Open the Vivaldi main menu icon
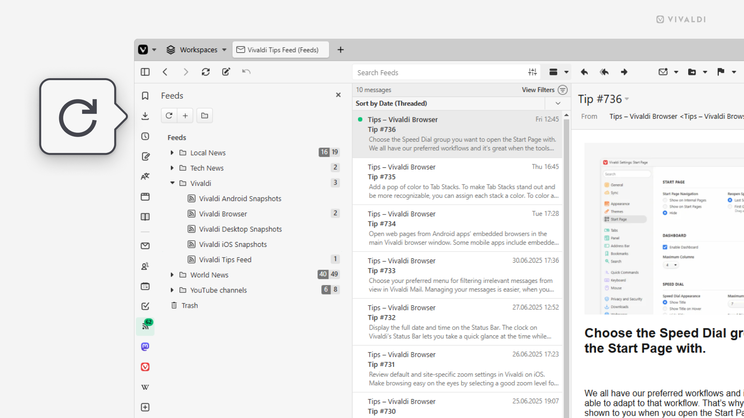 pyautogui.click(x=143, y=50)
